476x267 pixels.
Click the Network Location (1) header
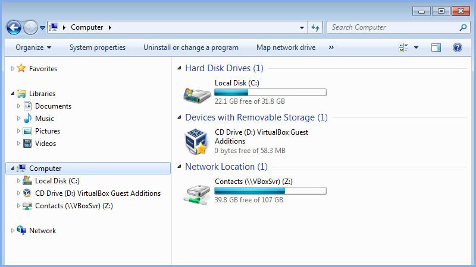tap(226, 167)
